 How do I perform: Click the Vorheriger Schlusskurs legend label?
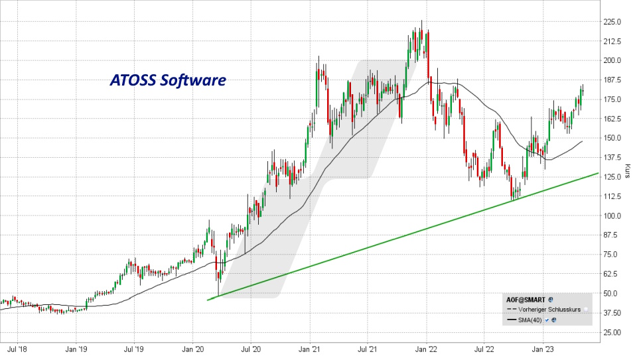coord(549,310)
